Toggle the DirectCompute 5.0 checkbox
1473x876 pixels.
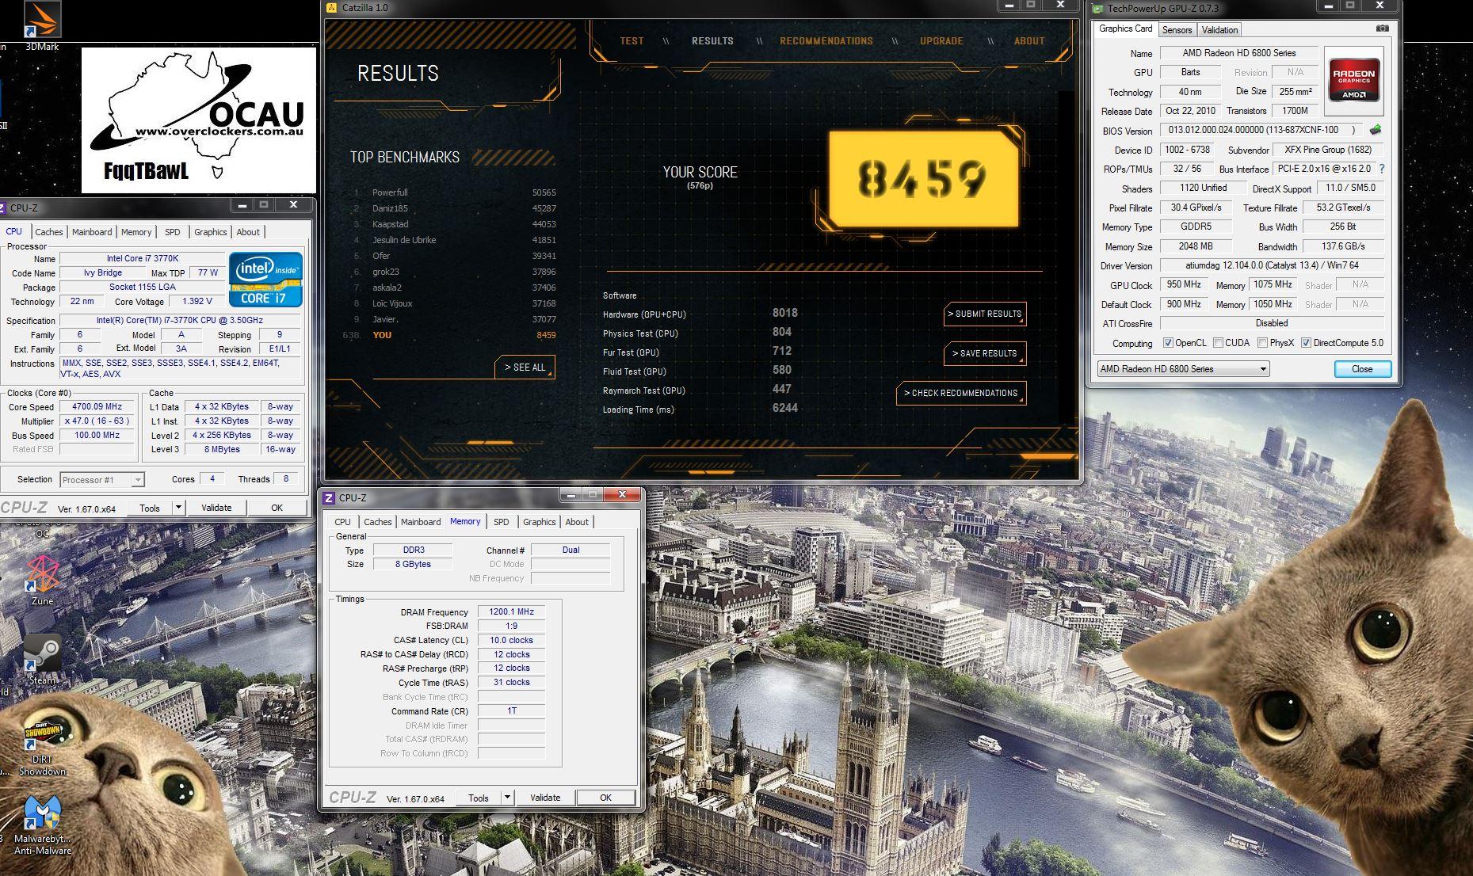point(1306,343)
